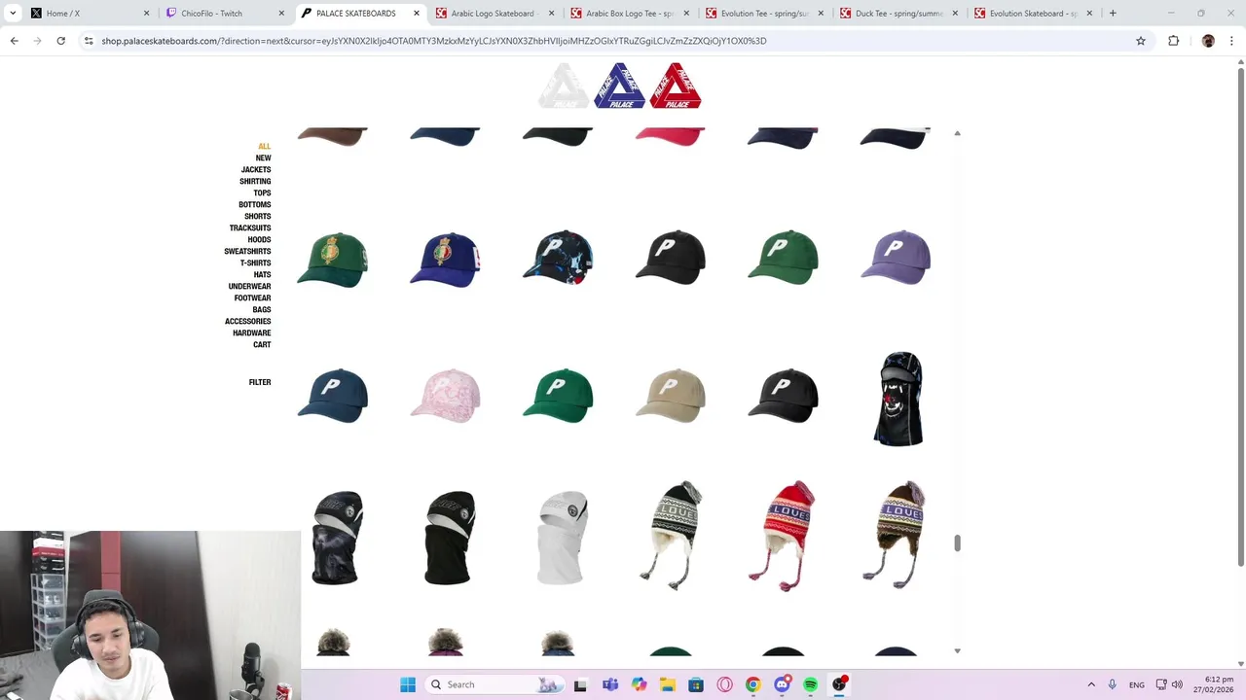The image size is (1246, 700).
Task: Open Google Chrome from the taskbar
Action: [x=752, y=684]
